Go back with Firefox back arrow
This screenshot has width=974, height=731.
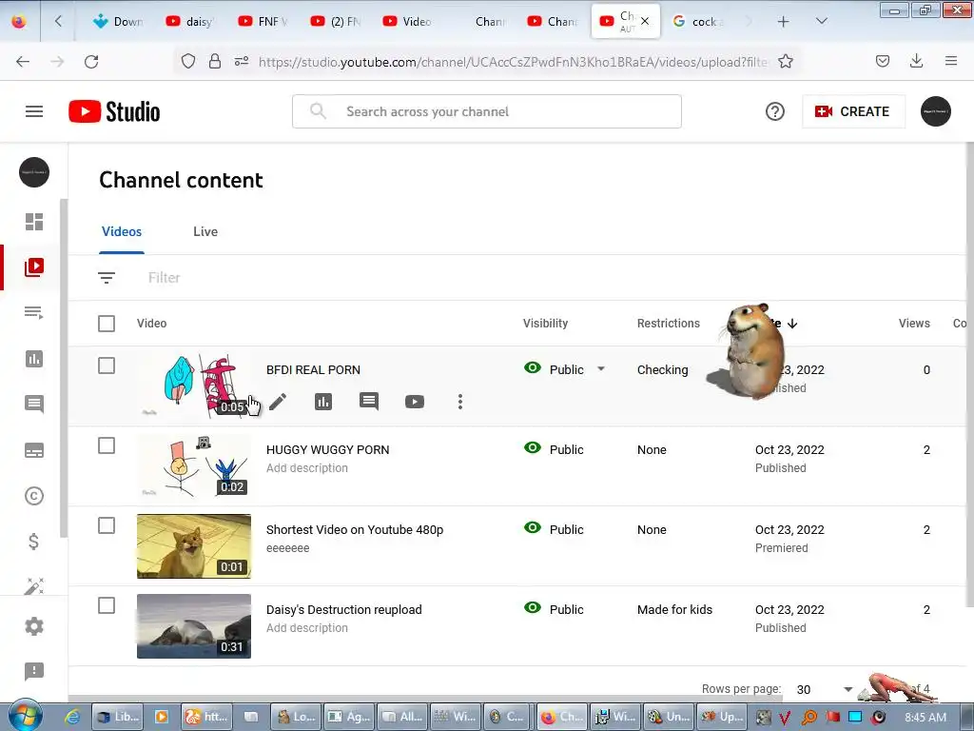pyautogui.click(x=23, y=62)
